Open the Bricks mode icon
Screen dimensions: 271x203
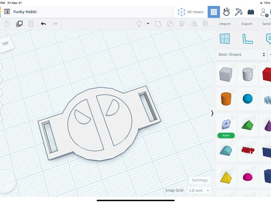coord(251,12)
